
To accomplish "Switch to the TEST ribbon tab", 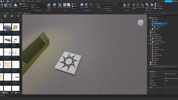I will 28,1.
